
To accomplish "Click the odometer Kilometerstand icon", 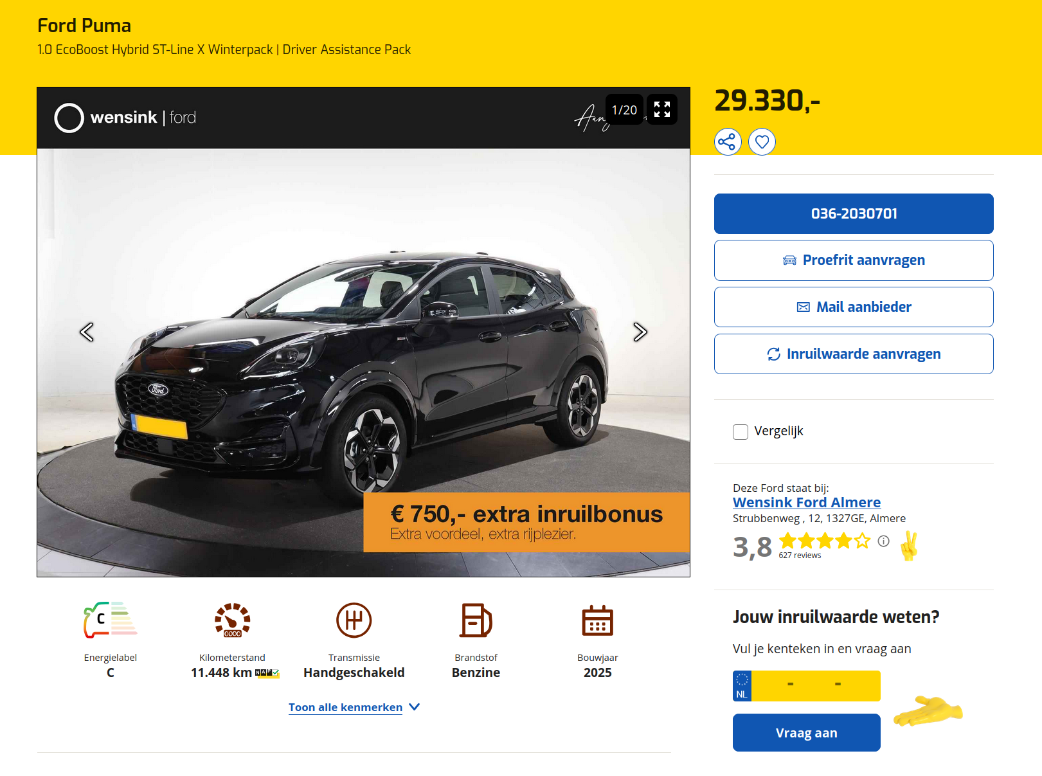I will pos(232,620).
